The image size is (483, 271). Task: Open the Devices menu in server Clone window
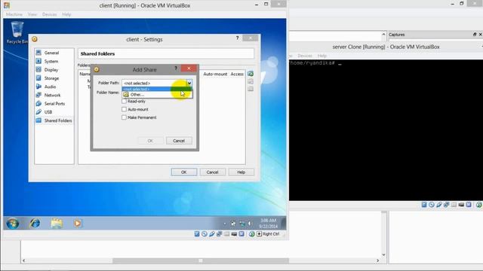point(305,56)
